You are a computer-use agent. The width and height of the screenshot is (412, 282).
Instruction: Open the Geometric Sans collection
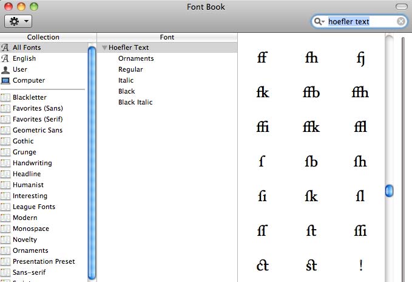[x=44, y=130]
